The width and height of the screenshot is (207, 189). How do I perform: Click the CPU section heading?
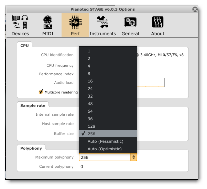24,46
